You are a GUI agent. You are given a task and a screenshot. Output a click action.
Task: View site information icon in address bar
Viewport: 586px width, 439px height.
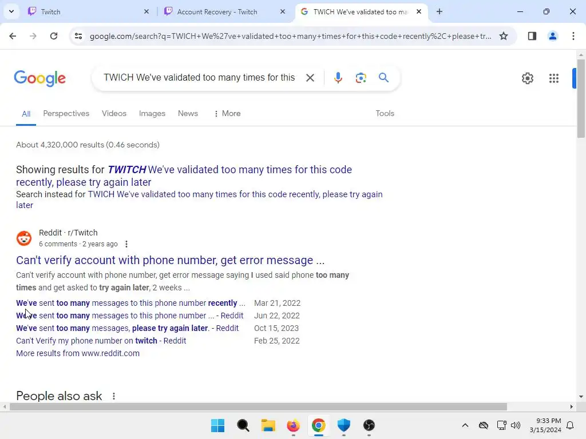pos(78,36)
